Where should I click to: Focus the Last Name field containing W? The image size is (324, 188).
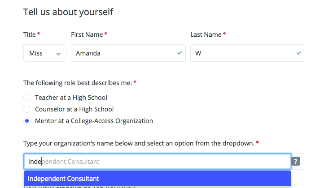(242, 53)
